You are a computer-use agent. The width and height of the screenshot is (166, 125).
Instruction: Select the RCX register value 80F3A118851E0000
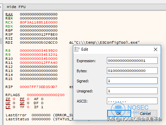coord(39,23)
